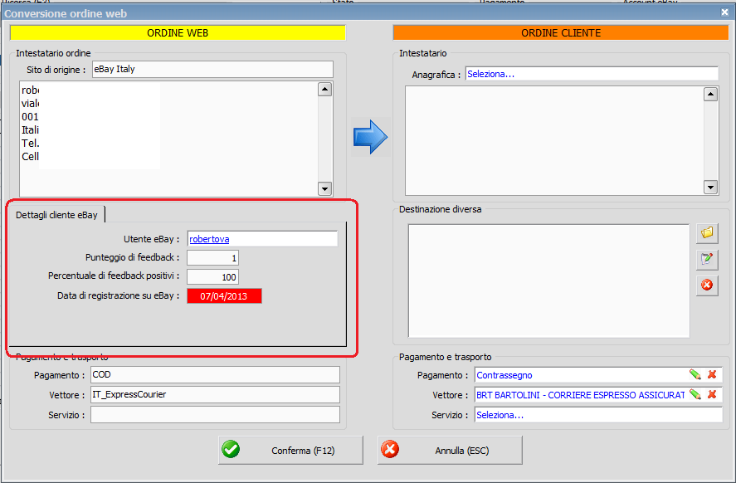Image resolution: width=736 pixels, height=483 pixels.
Task: Delete destination with red X circle icon
Action: 707,285
